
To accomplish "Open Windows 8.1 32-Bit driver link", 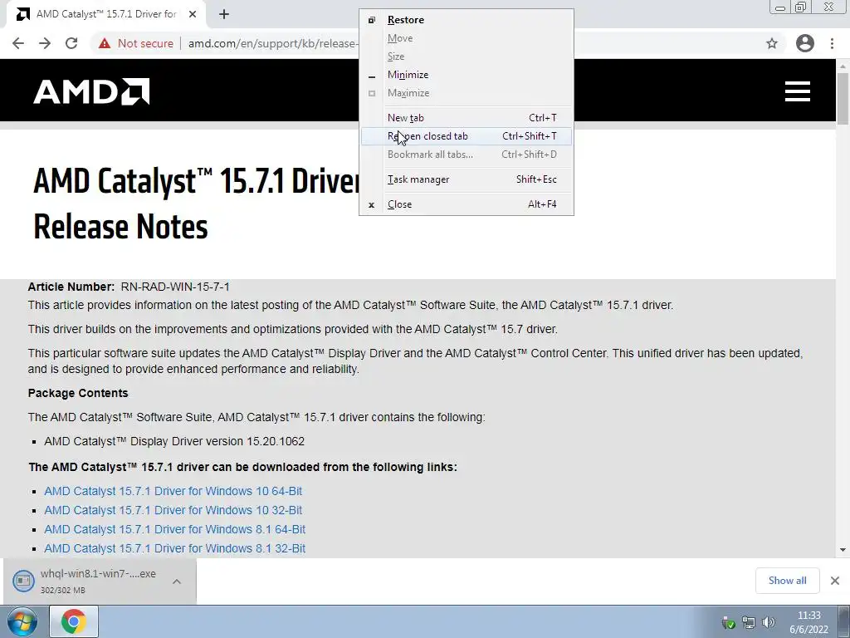I will pyautogui.click(x=174, y=548).
